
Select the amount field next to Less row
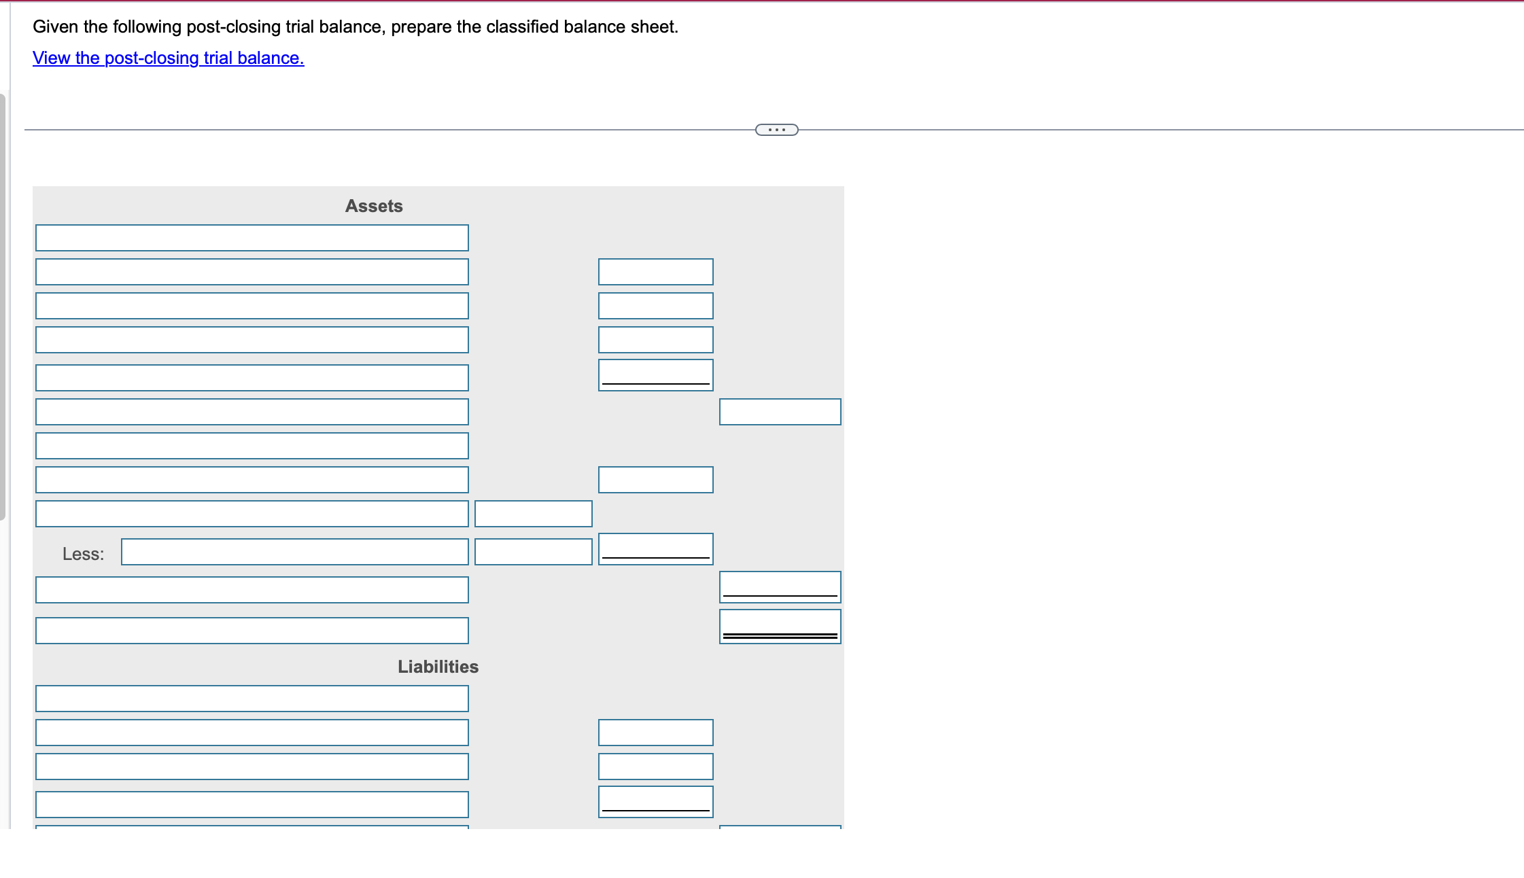pos(534,551)
